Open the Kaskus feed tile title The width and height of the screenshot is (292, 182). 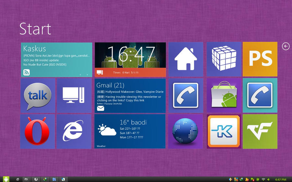35,48
